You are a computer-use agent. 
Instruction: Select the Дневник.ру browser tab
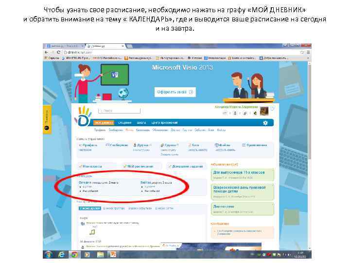click(105, 46)
